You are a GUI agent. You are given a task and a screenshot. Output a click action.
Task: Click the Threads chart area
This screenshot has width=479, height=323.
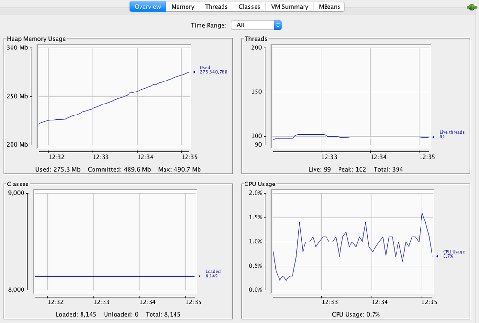tap(350, 96)
